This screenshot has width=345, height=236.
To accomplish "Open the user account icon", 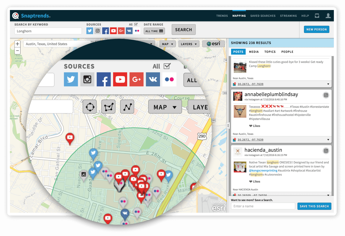I will 328,16.
